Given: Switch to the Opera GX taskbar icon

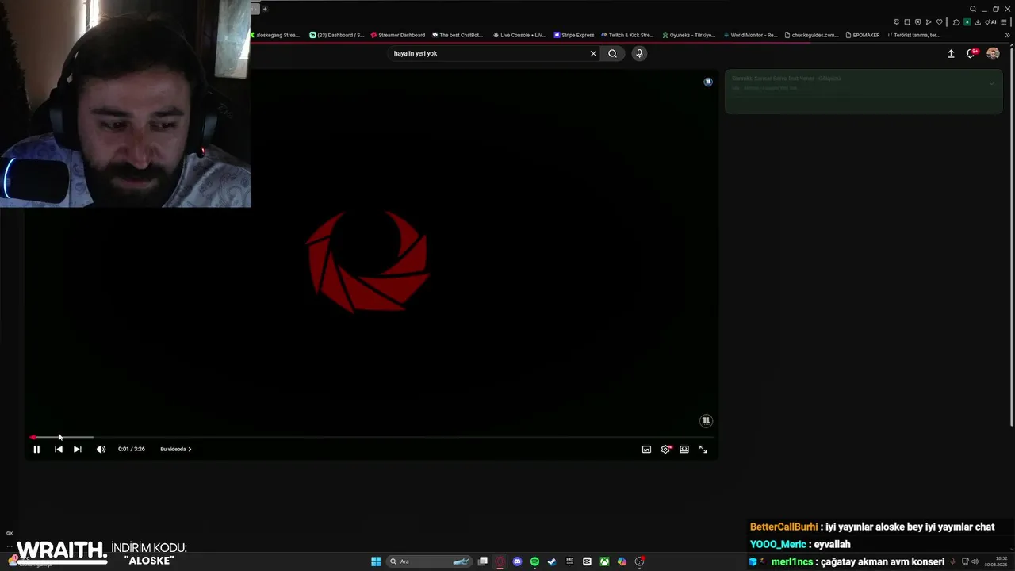Looking at the screenshot, I should [x=500, y=561].
